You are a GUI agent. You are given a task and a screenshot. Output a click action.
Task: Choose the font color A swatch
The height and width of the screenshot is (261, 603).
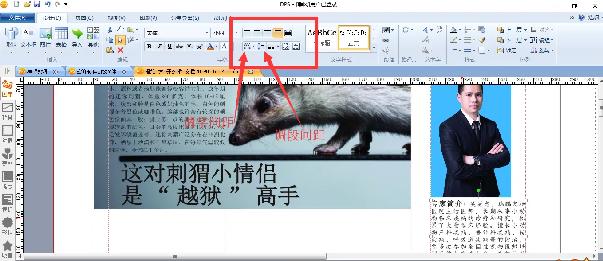pos(210,47)
